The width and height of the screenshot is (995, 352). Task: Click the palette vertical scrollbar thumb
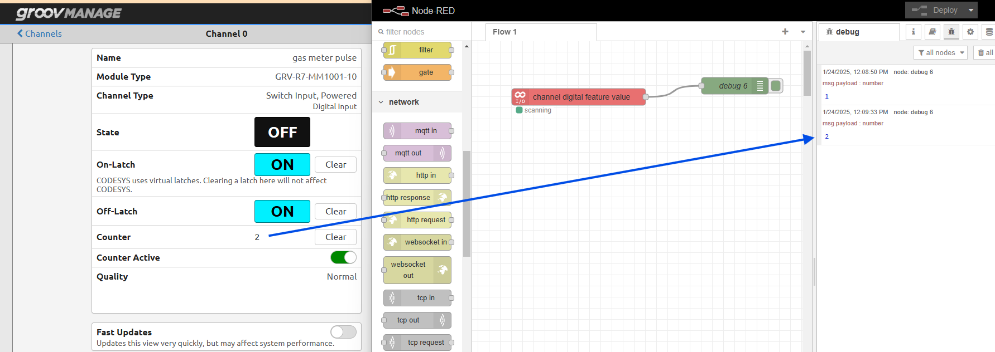(x=467, y=203)
